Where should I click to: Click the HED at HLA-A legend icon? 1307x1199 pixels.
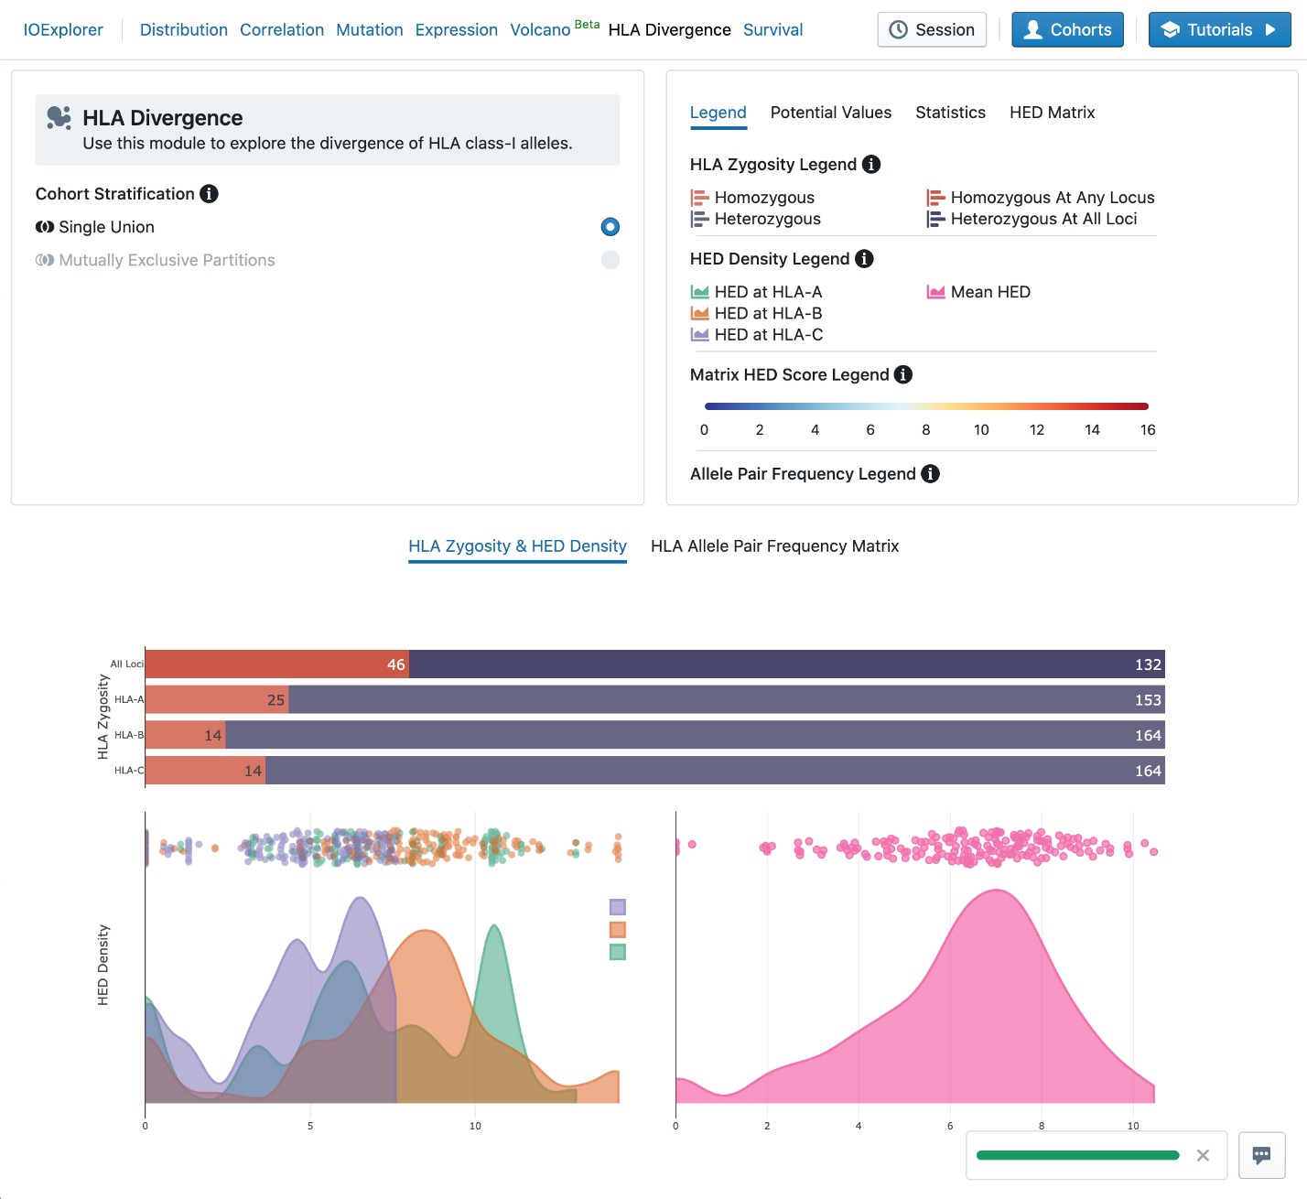point(700,292)
